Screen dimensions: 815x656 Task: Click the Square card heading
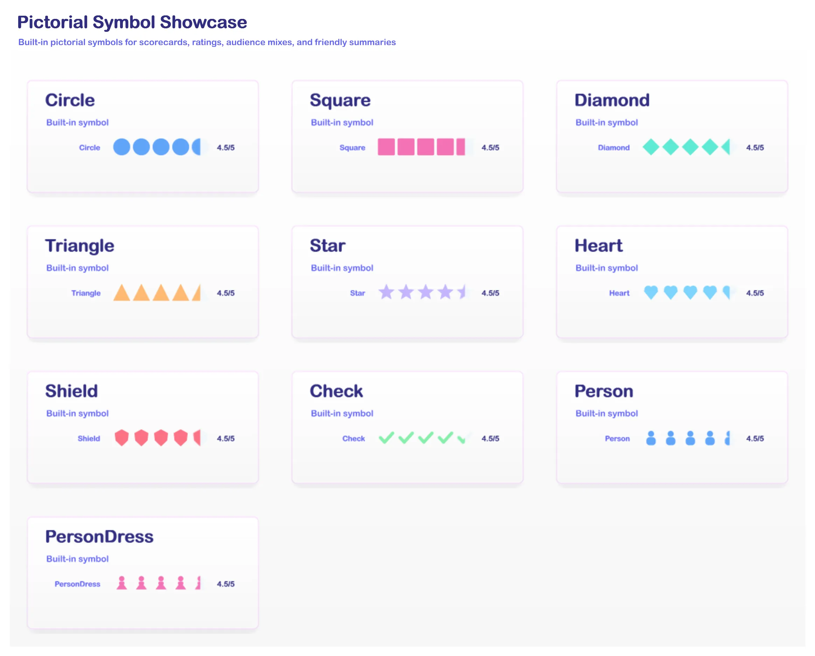coord(340,101)
